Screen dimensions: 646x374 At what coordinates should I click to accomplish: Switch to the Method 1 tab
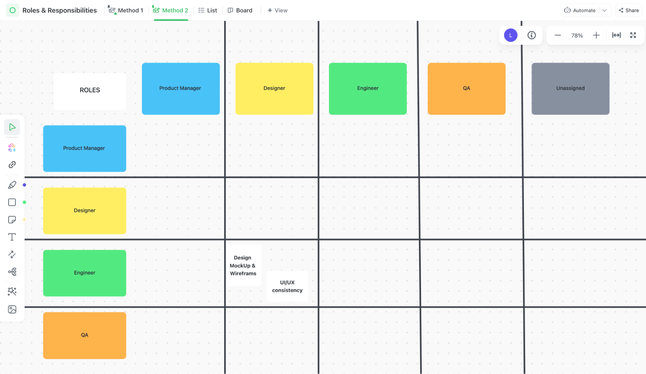tap(126, 10)
